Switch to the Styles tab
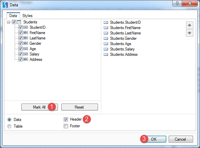The image size is (200, 148). pos(27,15)
